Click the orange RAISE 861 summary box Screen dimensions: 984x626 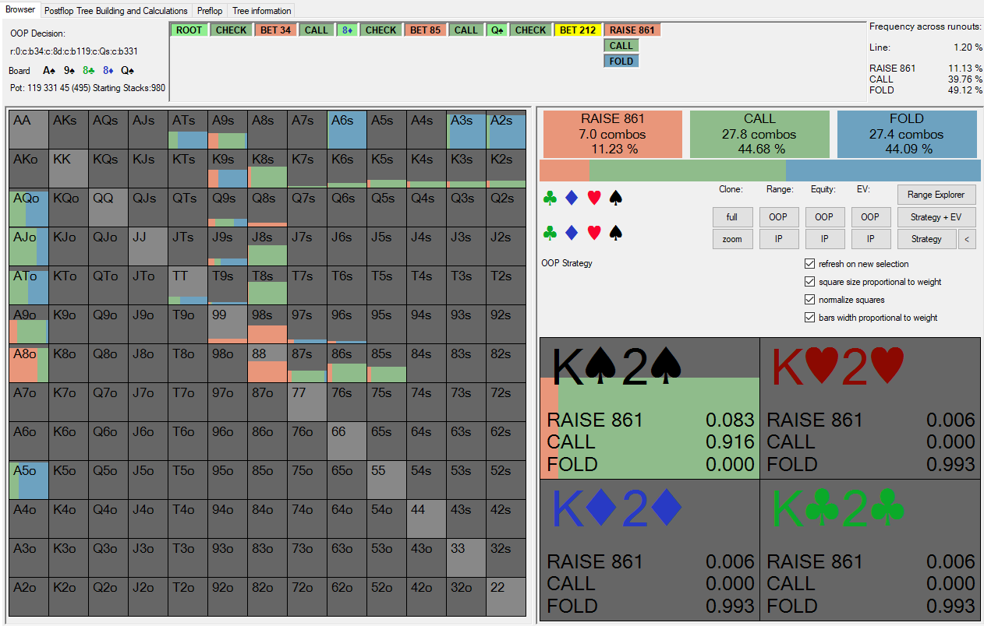tap(613, 133)
